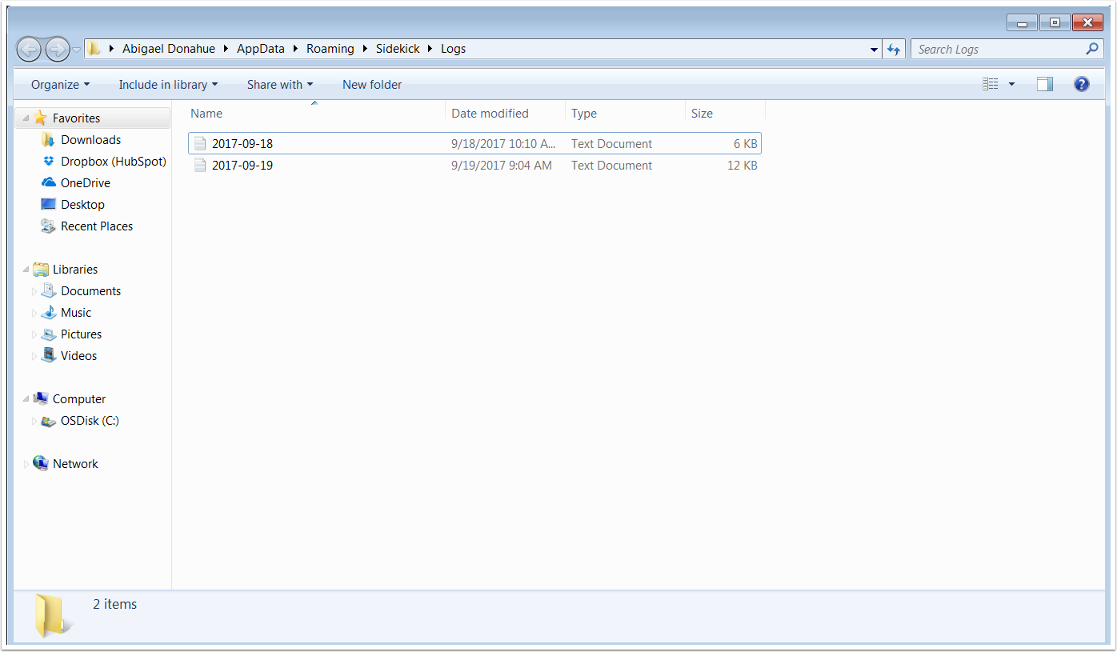Expand OSDisk (C:) in the tree
The image size is (1117, 652).
tap(34, 421)
